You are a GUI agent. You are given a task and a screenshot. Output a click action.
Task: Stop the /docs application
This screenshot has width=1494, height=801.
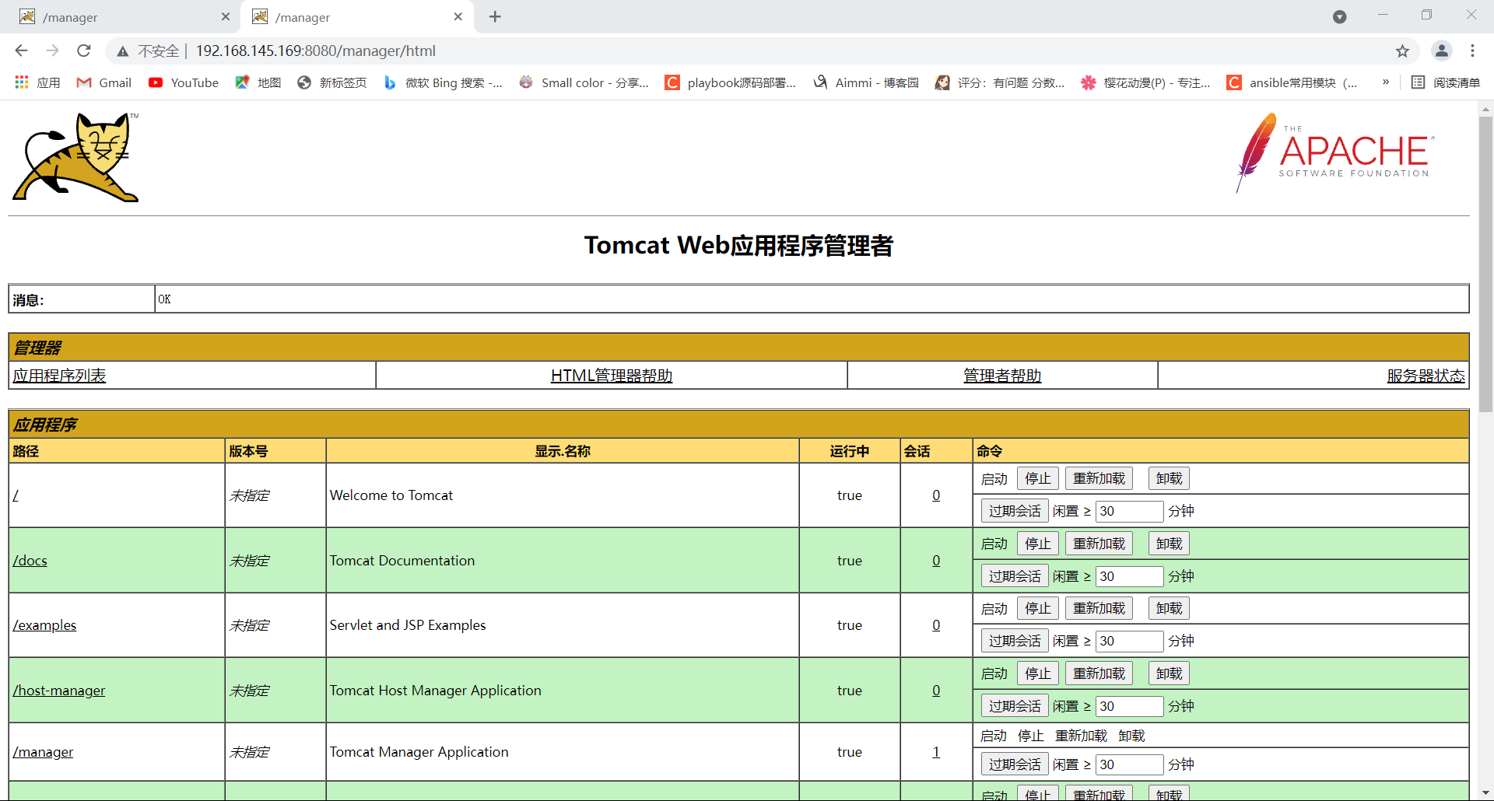pyautogui.click(x=1037, y=544)
